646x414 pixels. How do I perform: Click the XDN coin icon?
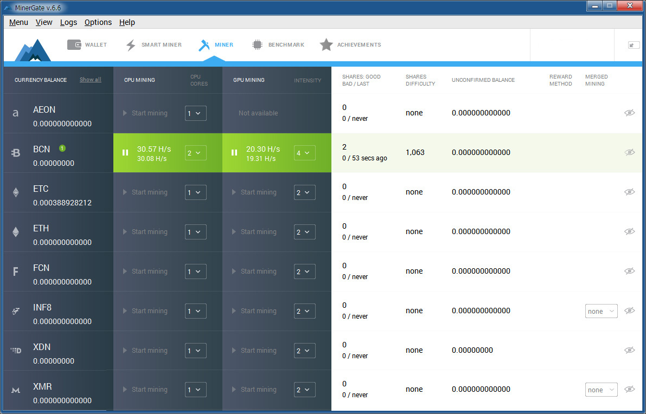coord(16,351)
